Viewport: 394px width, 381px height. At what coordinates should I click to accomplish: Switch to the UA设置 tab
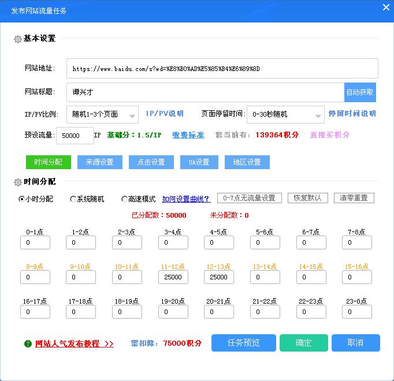click(x=199, y=162)
